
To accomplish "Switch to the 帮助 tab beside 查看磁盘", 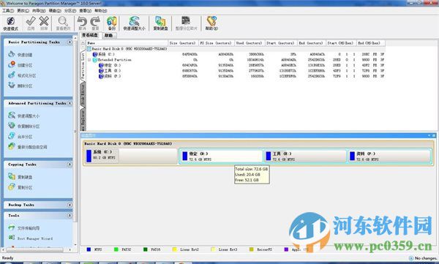I will click(x=108, y=35).
